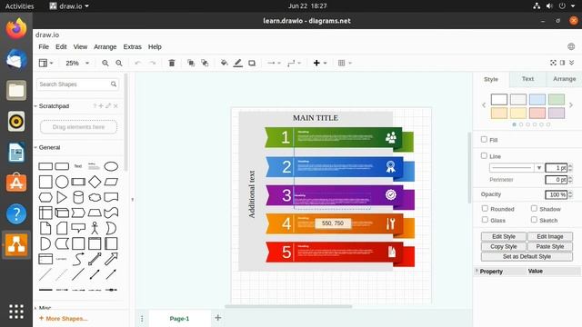Viewport: 582px width, 327px height.
Task: Pick the light blue style swatch
Action: click(x=537, y=99)
